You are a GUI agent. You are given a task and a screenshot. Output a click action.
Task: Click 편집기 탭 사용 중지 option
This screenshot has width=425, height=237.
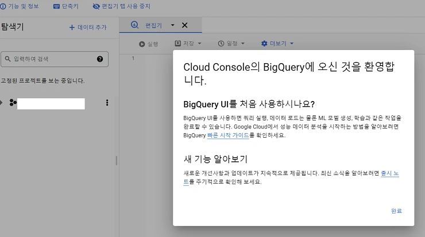coord(121,6)
